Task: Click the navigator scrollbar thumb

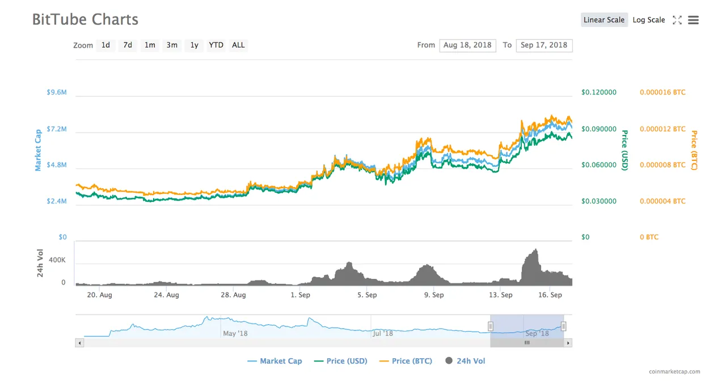Action: pyautogui.click(x=527, y=343)
